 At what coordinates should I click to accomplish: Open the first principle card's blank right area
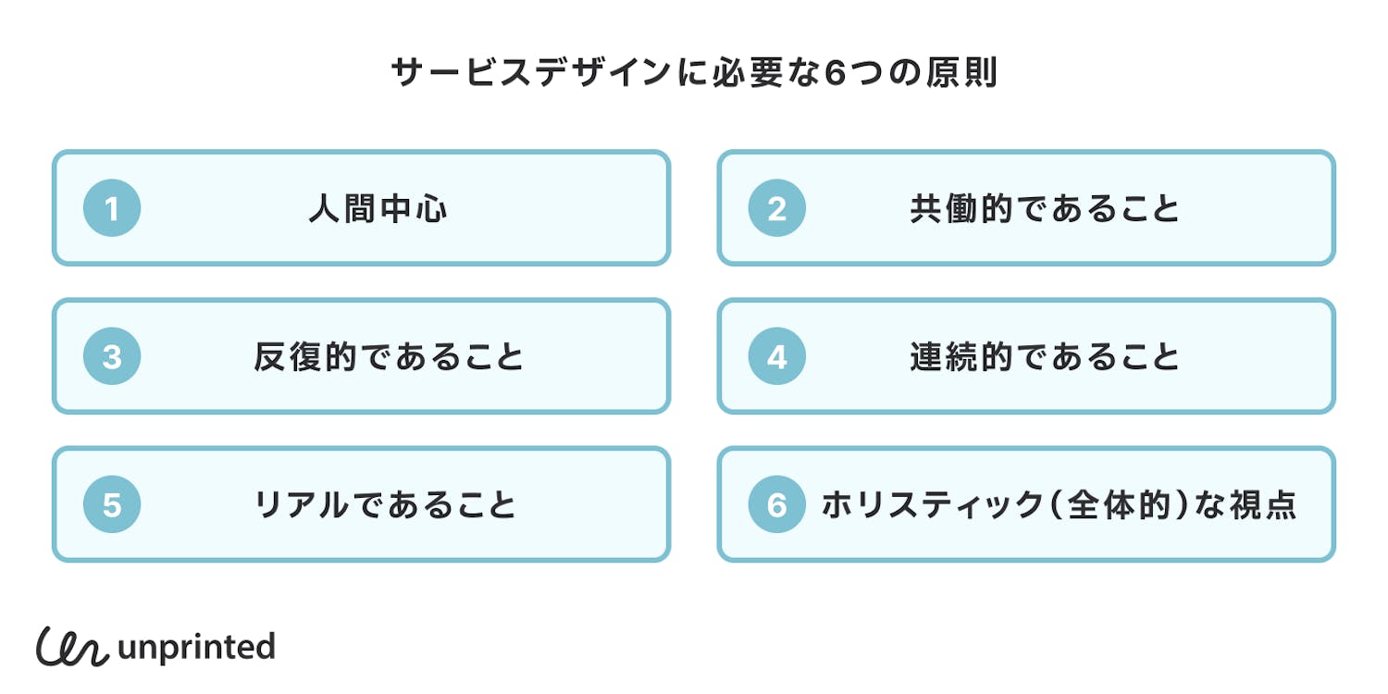tap(574, 209)
